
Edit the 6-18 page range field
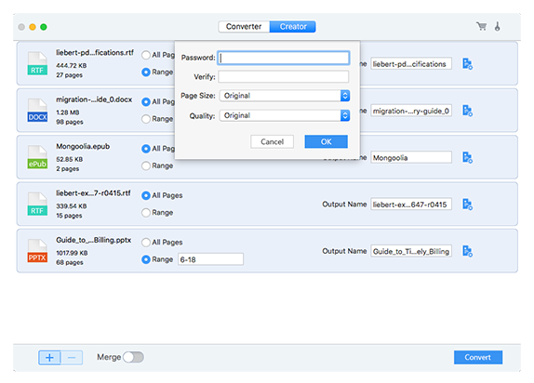click(210, 259)
